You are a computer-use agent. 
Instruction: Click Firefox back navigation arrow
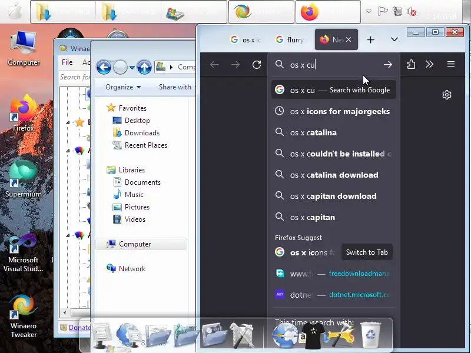[x=214, y=65]
